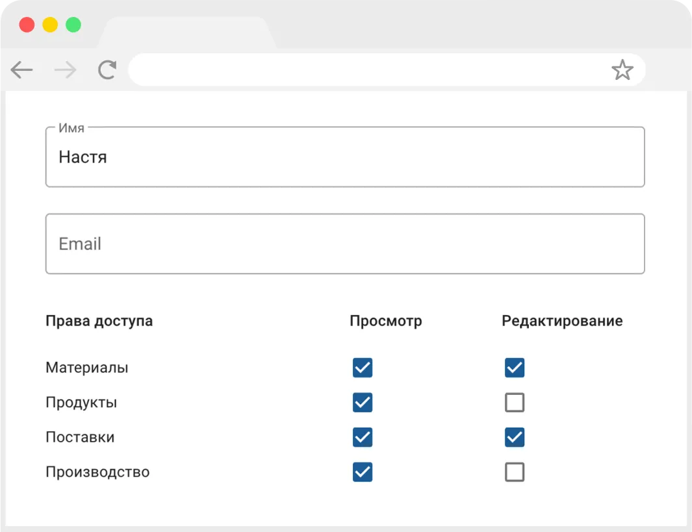Uncheck Редактирование for Материалы
692x532 pixels.
coord(515,368)
